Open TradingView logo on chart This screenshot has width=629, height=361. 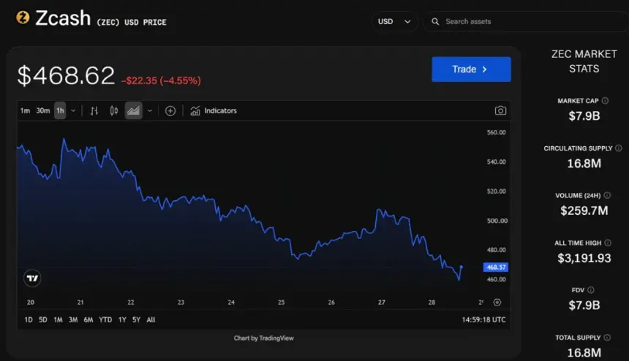point(32,278)
